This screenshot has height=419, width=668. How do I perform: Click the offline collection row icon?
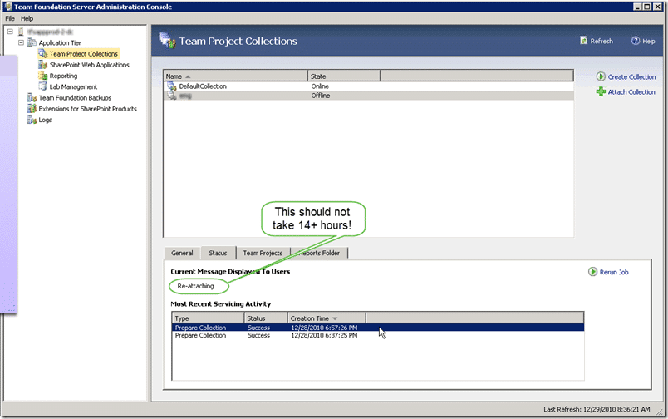(172, 96)
